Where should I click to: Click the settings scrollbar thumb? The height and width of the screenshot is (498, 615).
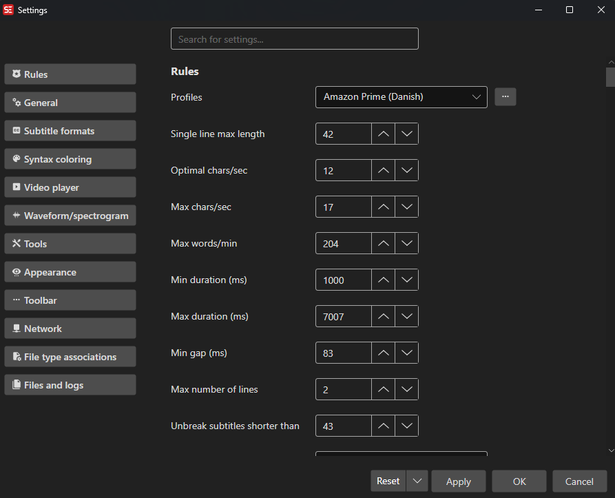610,77
